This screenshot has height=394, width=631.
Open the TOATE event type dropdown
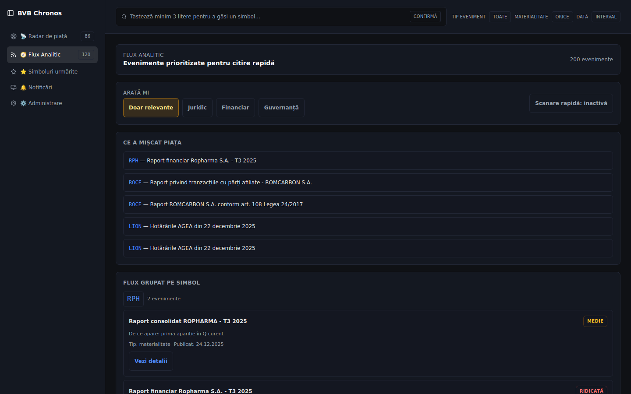[x=500, y=17]
